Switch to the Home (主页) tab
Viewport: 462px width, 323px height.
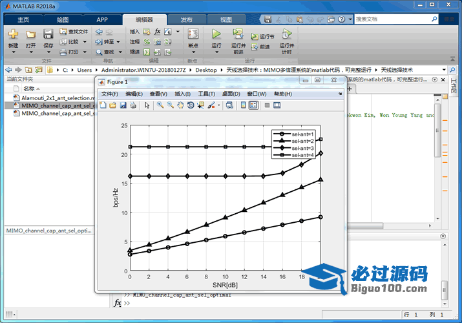point(23,19)
